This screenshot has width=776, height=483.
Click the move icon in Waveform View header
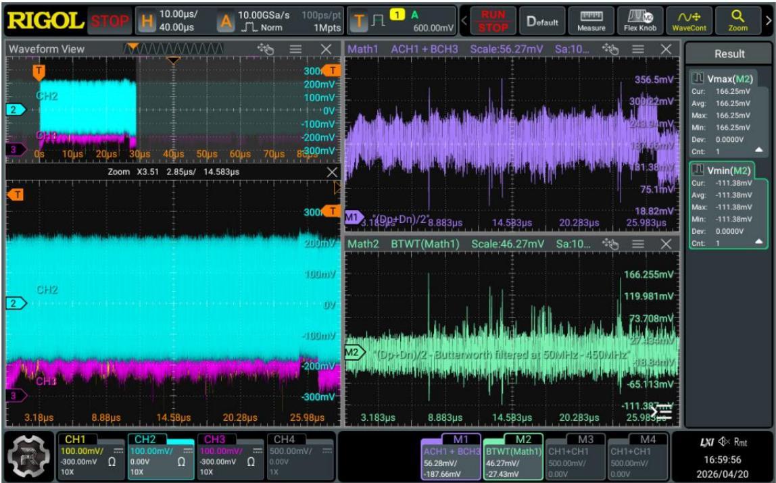265,49
